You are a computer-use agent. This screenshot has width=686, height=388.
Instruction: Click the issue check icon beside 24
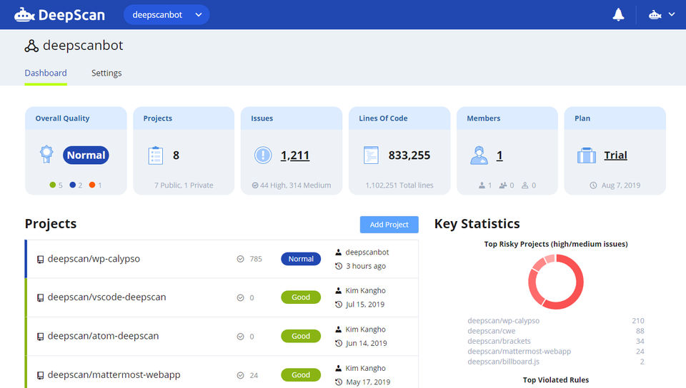click(240, 375)
